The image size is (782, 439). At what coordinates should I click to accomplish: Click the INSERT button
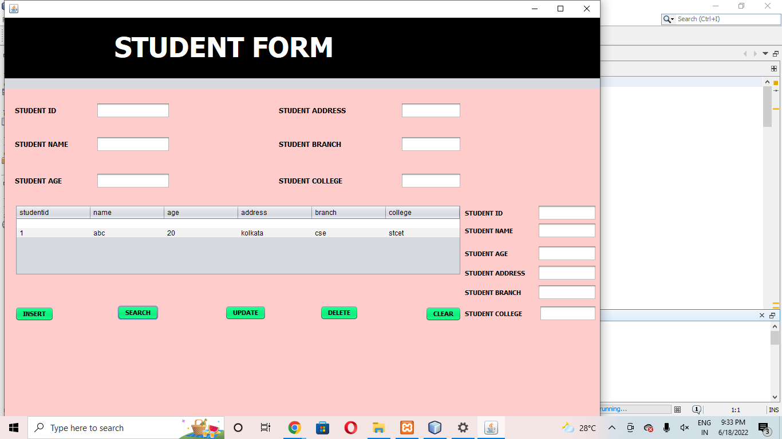tap(34, 314)
